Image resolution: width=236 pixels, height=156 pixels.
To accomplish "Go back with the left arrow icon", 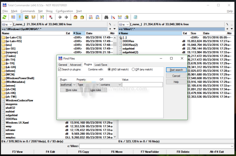I will pos(60,17).
